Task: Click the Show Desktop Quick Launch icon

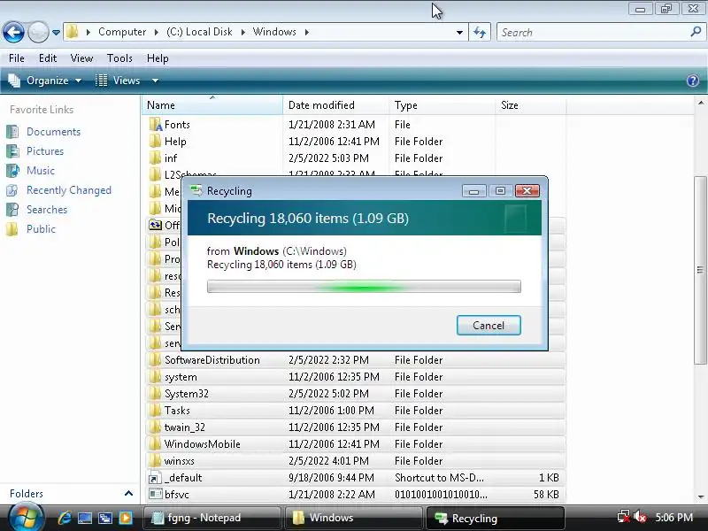Action: (x=85, y=518)
